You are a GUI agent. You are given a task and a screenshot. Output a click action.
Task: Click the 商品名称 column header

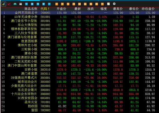(31, 9)
